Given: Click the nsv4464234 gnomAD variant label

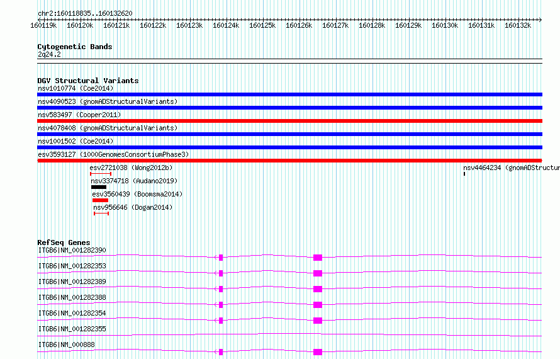Looking at the screenshot, I should pos(512,168).
